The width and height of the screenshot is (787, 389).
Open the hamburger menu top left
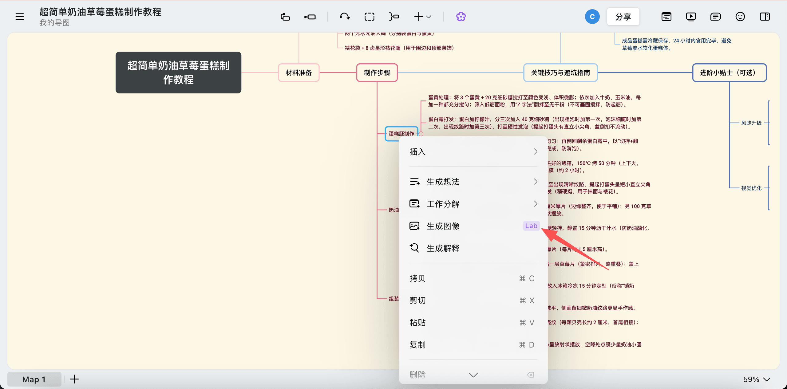[19, 16]
